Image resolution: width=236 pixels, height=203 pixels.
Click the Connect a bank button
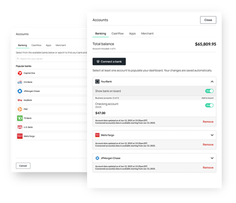click(109, 61)
